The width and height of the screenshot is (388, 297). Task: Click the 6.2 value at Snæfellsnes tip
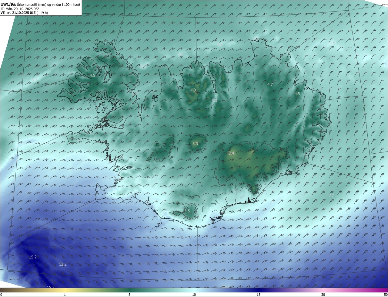click(72, 138)
